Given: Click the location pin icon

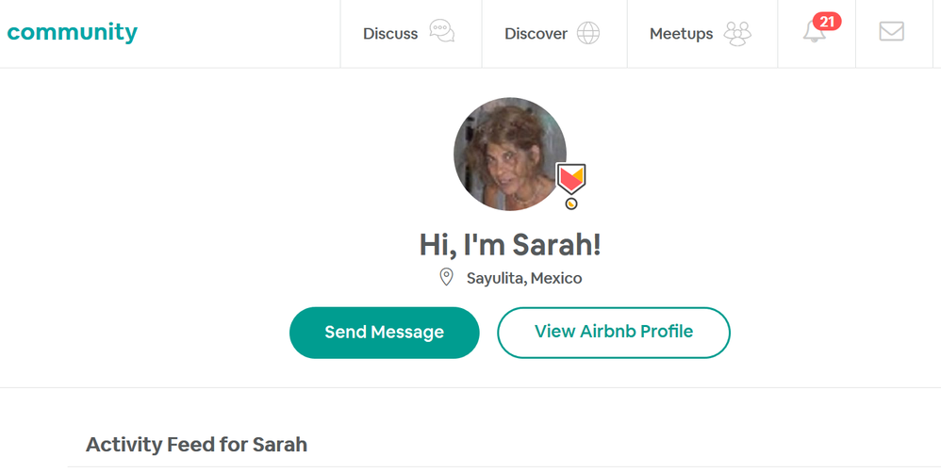Looking at the screenshot, I should [x=446, y=277].
